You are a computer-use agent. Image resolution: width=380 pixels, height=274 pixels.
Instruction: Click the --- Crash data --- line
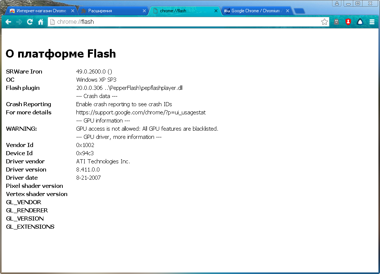pos(97,96)
